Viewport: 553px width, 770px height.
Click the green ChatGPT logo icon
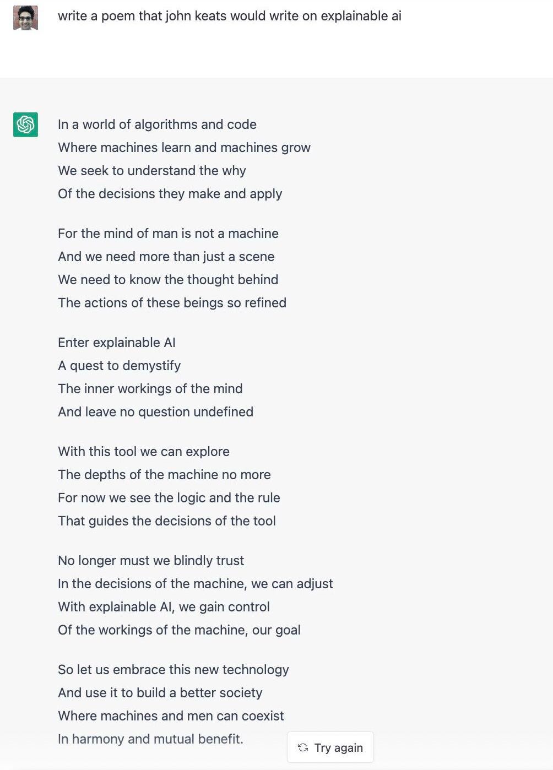tap(25, 124)
